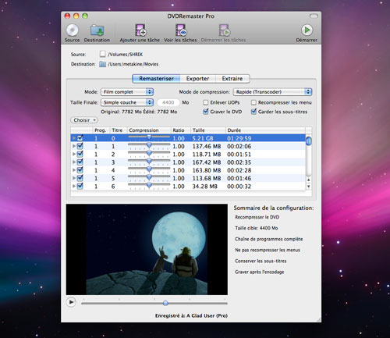
Task: Uncheck Garder les sous-titres checkbox
Action: click(253, 112)
